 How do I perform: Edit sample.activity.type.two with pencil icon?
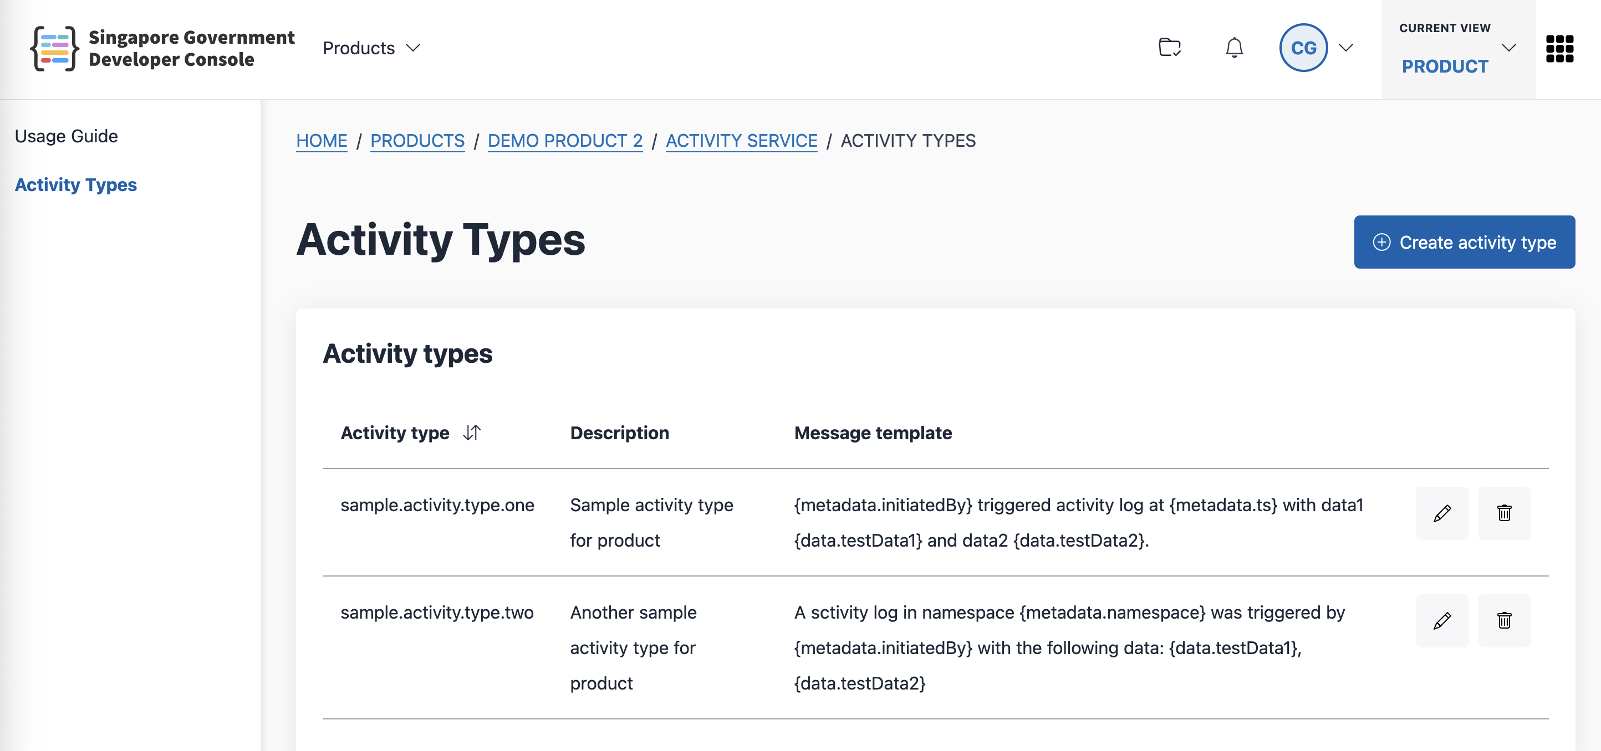click(x=1442, y=621)
